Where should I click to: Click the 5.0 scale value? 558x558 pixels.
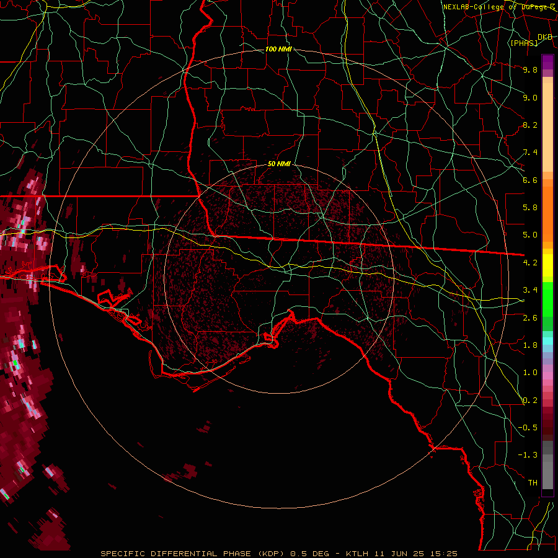click(x=530, y=235)
